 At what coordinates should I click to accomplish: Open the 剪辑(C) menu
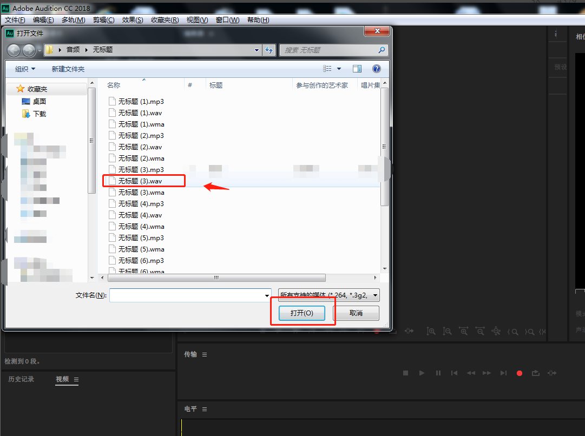103,20
